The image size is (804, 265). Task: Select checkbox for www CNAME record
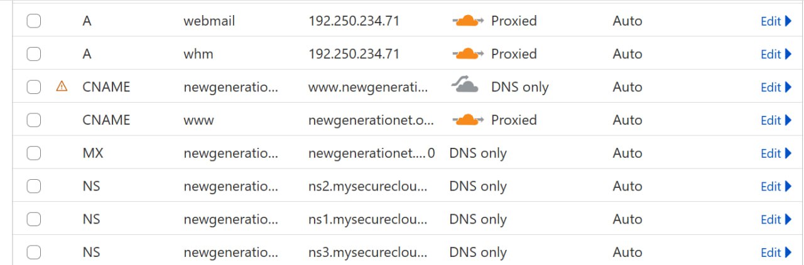tap(34, 120)
